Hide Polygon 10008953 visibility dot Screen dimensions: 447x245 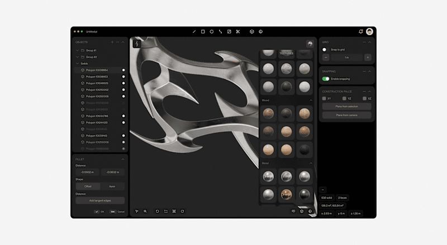[x=123, y=76]
